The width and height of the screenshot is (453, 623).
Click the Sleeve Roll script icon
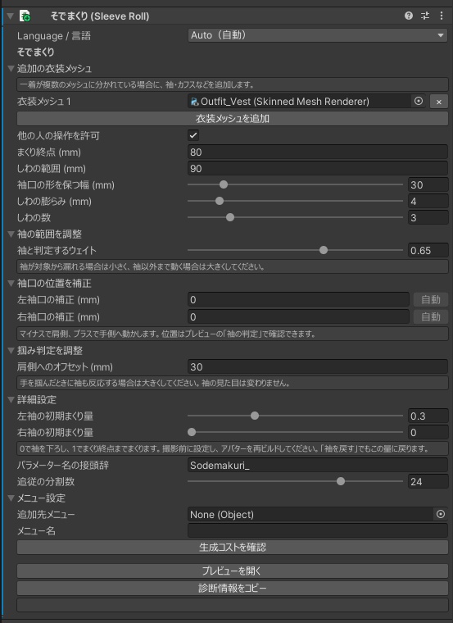[x=25, y=16]
